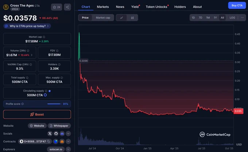The width and height of the screenshot is (248, 152).
Task: Open the Markets tab
Action: click(103, 7)
